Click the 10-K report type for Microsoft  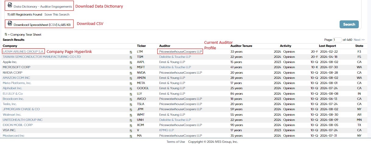pos(314,67)
